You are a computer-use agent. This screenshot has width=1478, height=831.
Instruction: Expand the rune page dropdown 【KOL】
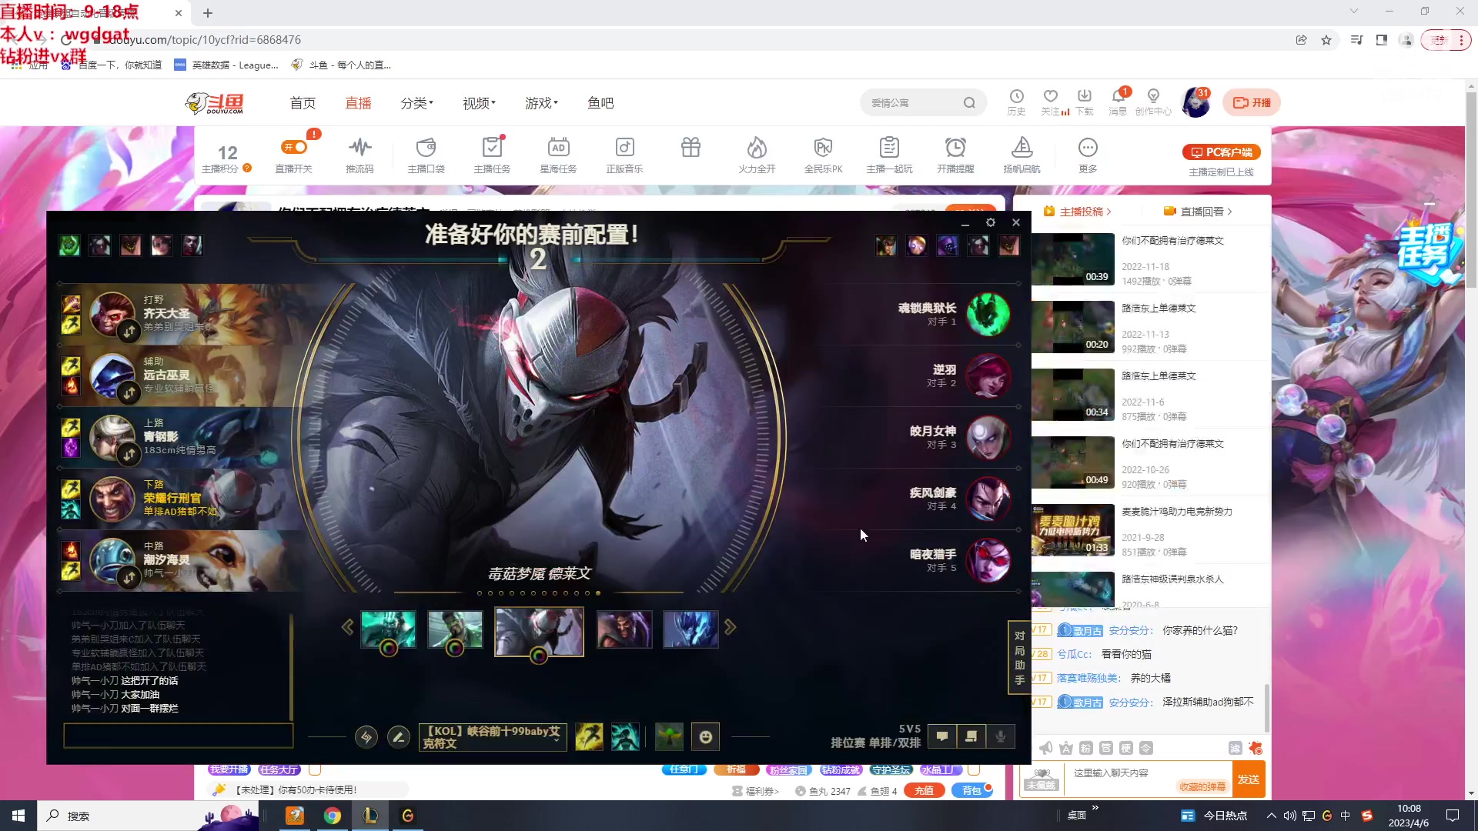(493, 737)
